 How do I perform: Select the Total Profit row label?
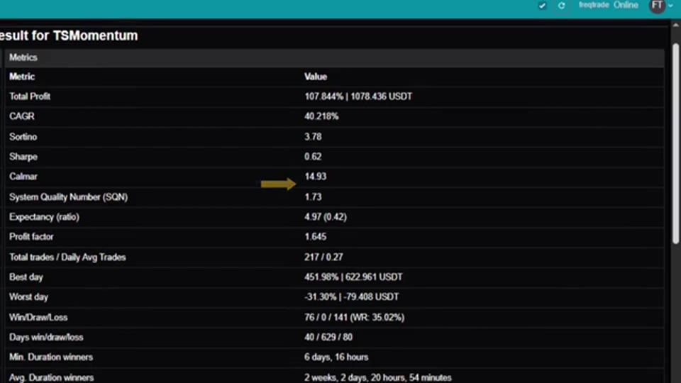(x=30, y=96)
